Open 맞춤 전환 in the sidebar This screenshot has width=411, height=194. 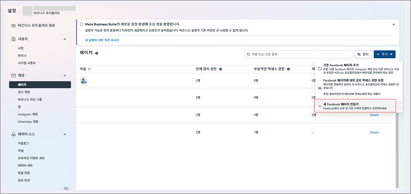click(x=24, y=173)
